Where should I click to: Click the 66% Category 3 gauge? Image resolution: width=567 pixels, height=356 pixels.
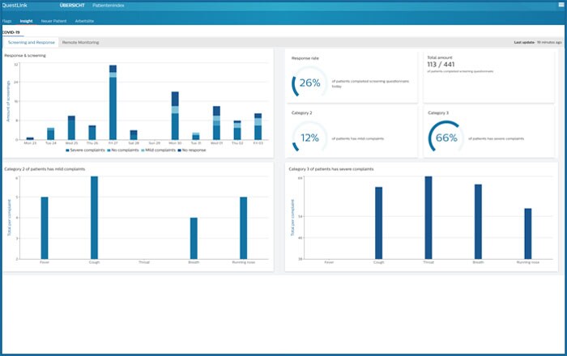click(x=446, y=138)
